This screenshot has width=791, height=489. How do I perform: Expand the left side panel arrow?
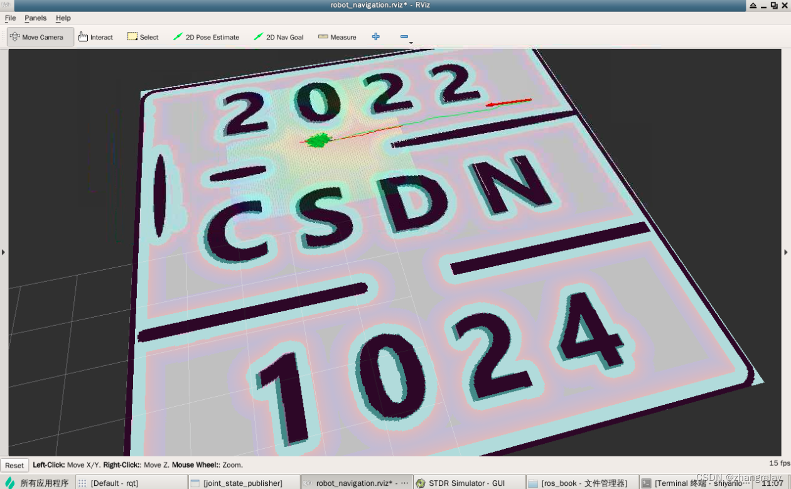tap(3, 252)
